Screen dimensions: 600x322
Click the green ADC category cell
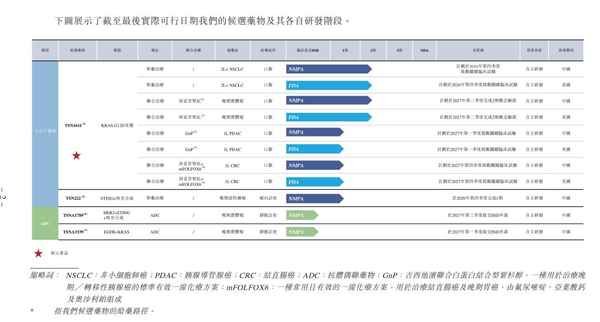pyautogui.click(x=45, y=223)
